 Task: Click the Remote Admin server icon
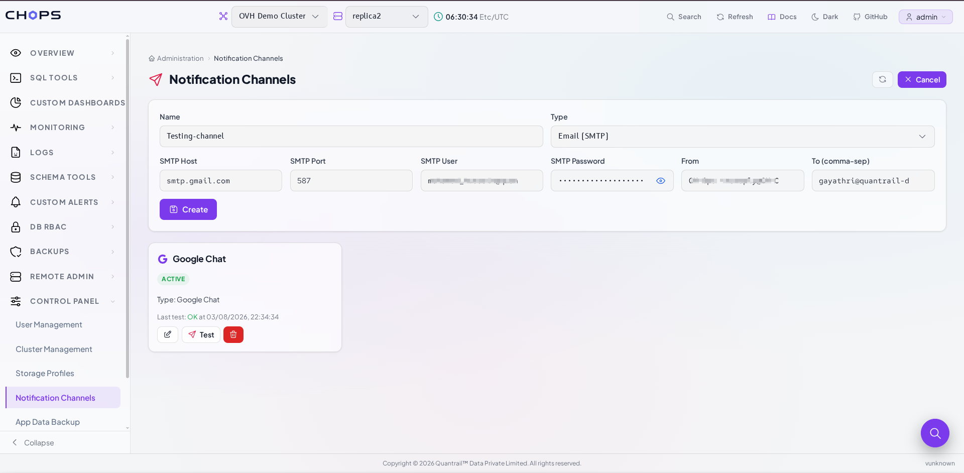(x=16, y=277)
